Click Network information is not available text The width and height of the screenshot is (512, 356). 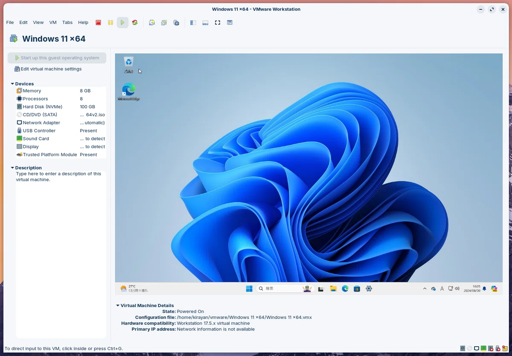pos(215,329)
